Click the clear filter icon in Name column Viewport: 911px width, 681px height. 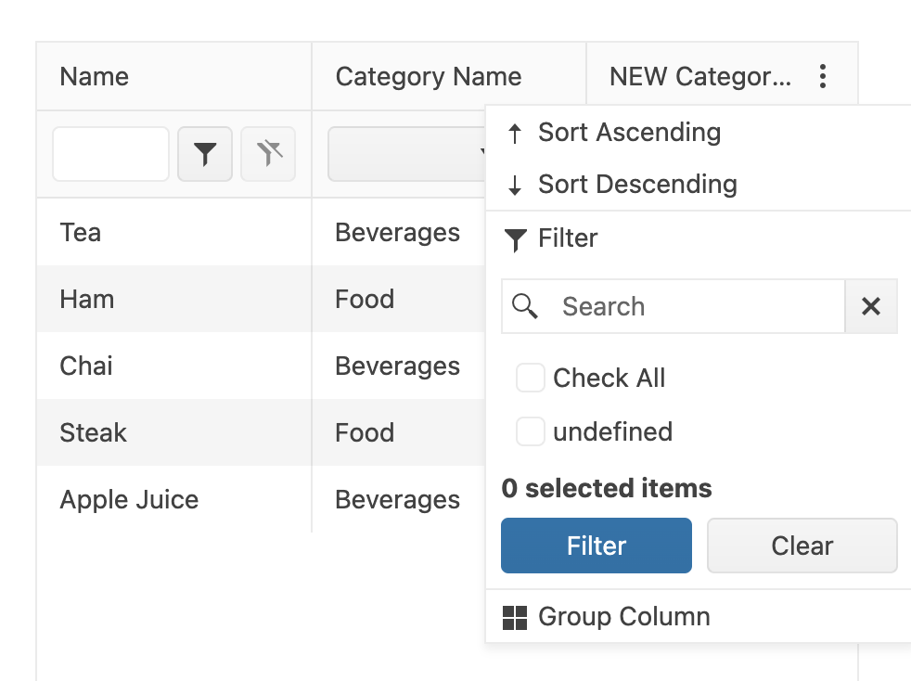click(x=268, y=154)
